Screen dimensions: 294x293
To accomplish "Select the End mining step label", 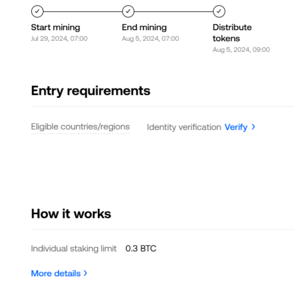I will tap(144, 27).
